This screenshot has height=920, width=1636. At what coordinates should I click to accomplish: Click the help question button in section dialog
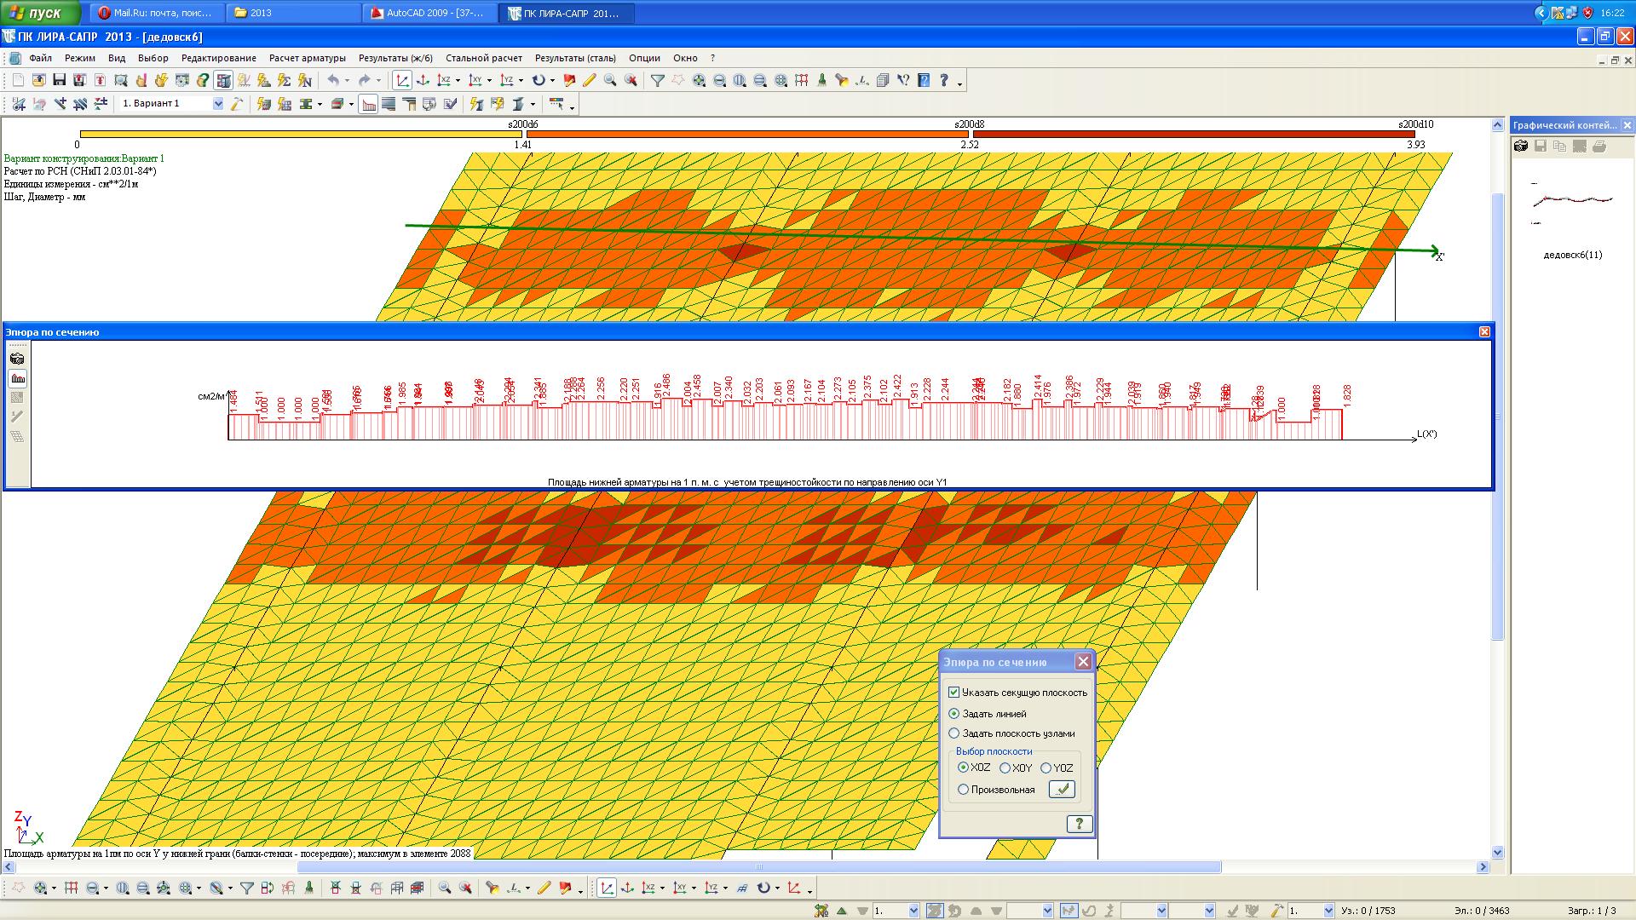click(x=1079, y=824)
